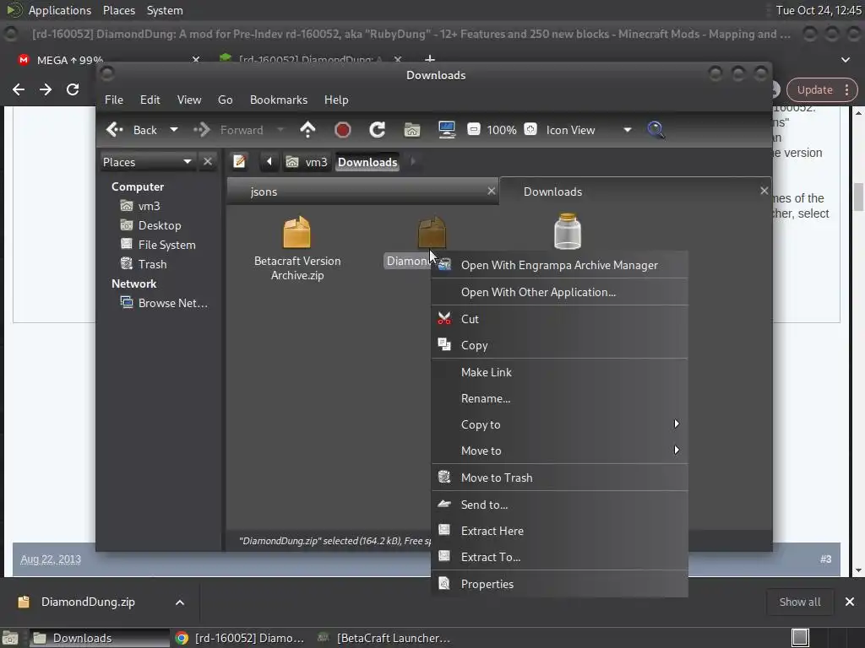865x648 pixels.
Task: Open the home folder toolbar icon
Action: 412,130
